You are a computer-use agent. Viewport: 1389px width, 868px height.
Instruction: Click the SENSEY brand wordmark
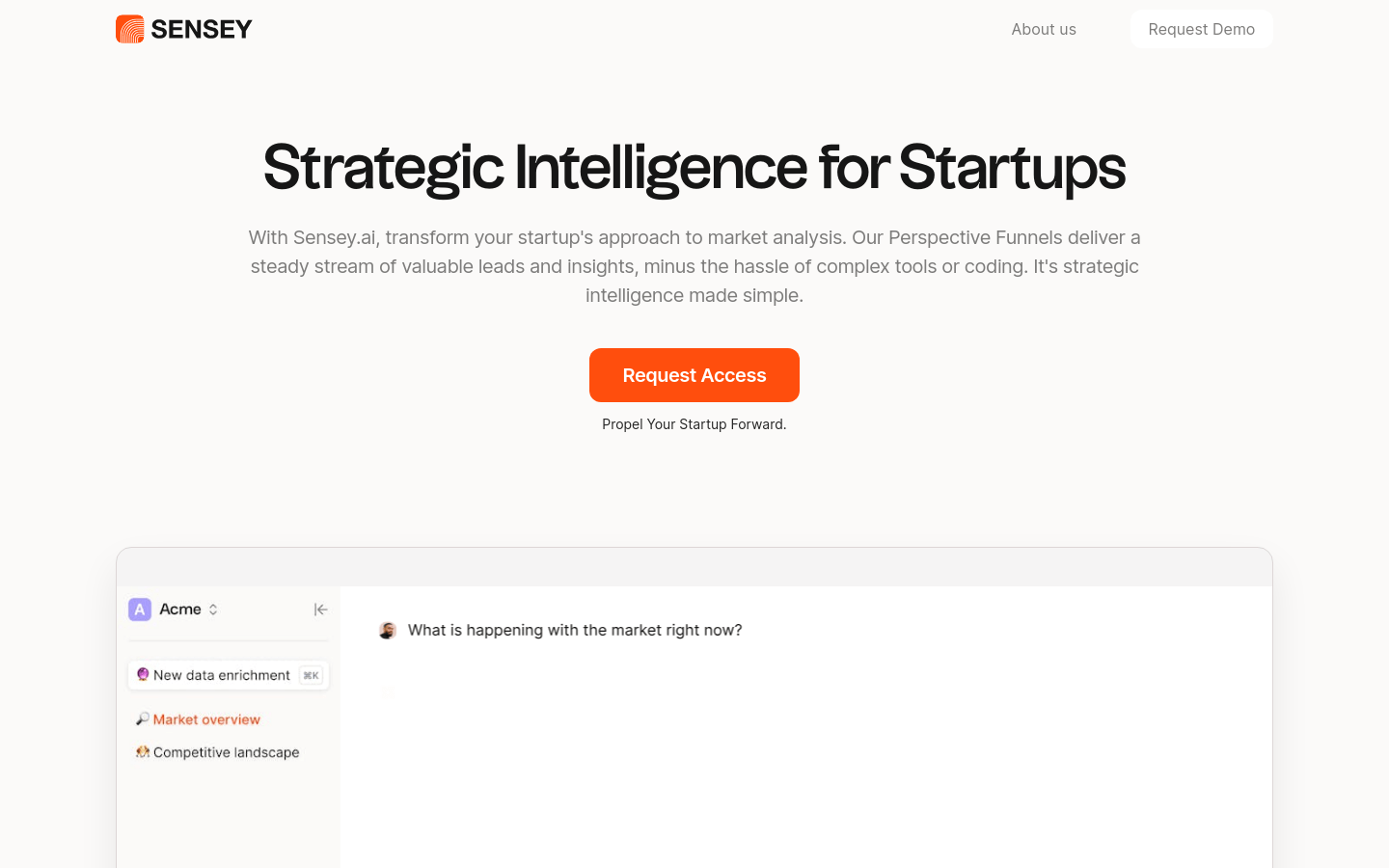pos(202,29)
